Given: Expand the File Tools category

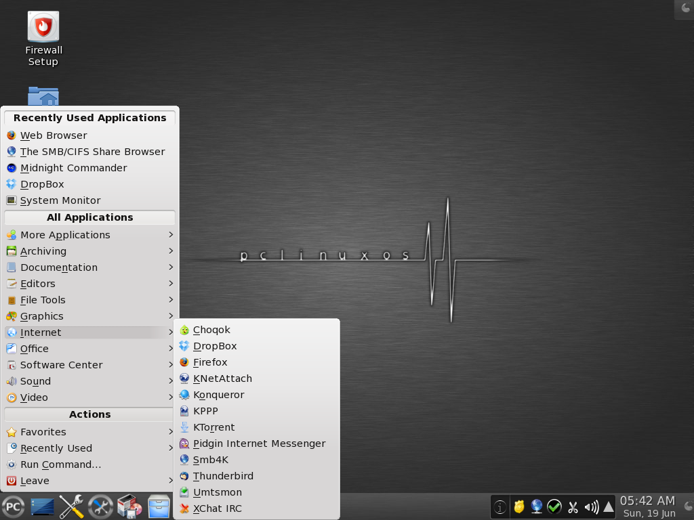Looking at the screenshot, I should point(90,300).
